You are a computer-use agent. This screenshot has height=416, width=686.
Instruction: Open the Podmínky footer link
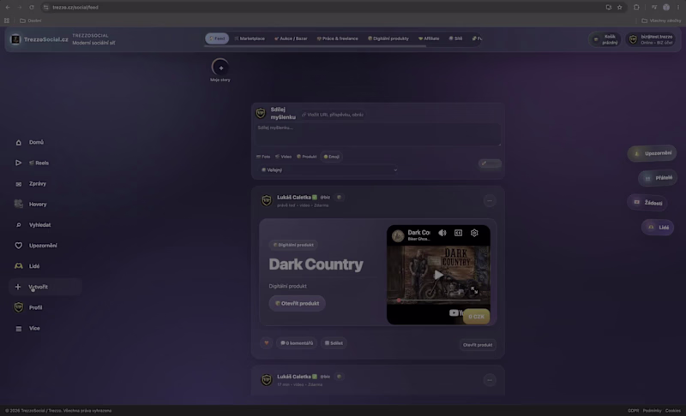tap(652, 411)
